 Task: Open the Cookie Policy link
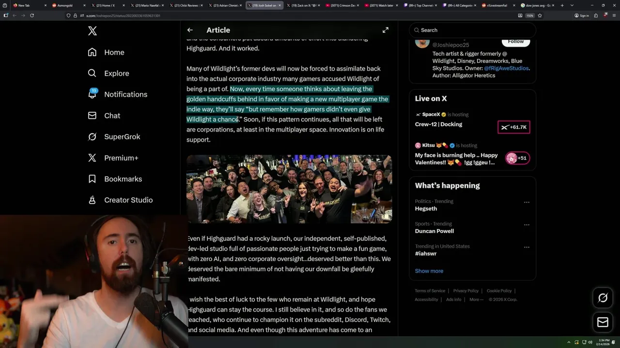pos(499,291)
